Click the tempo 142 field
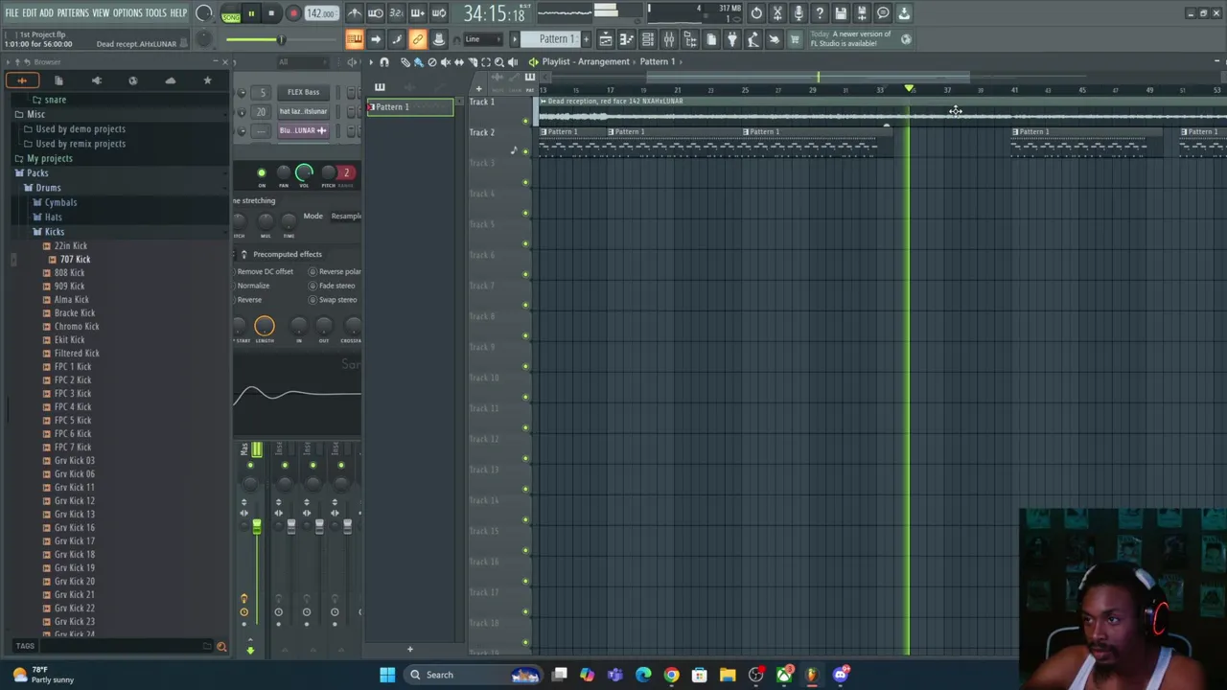Viewport: 1227px width, 690px height. 320,13
